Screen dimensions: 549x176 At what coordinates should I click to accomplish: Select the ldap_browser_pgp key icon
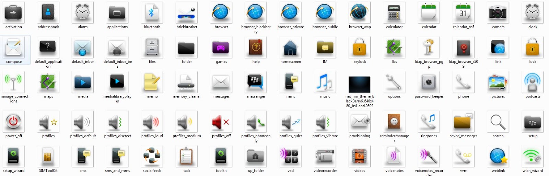point(429,48)
